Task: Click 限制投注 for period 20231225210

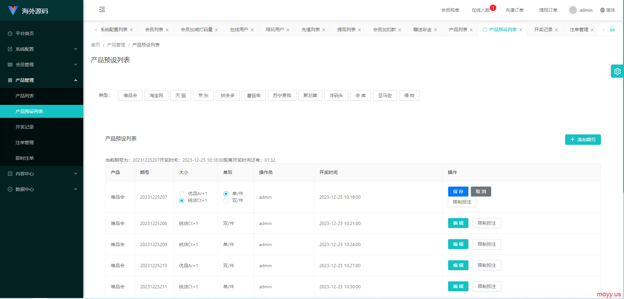Action: pyautogui.click(x=487, y=265)
